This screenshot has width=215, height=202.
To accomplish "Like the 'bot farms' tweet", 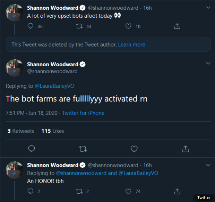I will [134, 149].
